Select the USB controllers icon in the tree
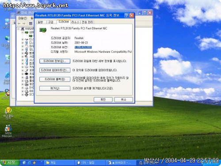Image resolution: width=221 pixels, height=166 pixels. 27,53
